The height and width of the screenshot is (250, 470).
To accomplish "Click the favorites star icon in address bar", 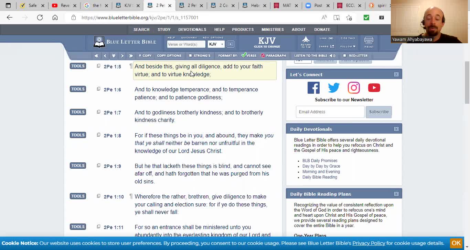I will pos(349,18).
